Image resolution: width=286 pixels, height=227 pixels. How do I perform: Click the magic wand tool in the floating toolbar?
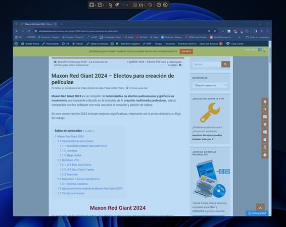(x=117, y=5)
